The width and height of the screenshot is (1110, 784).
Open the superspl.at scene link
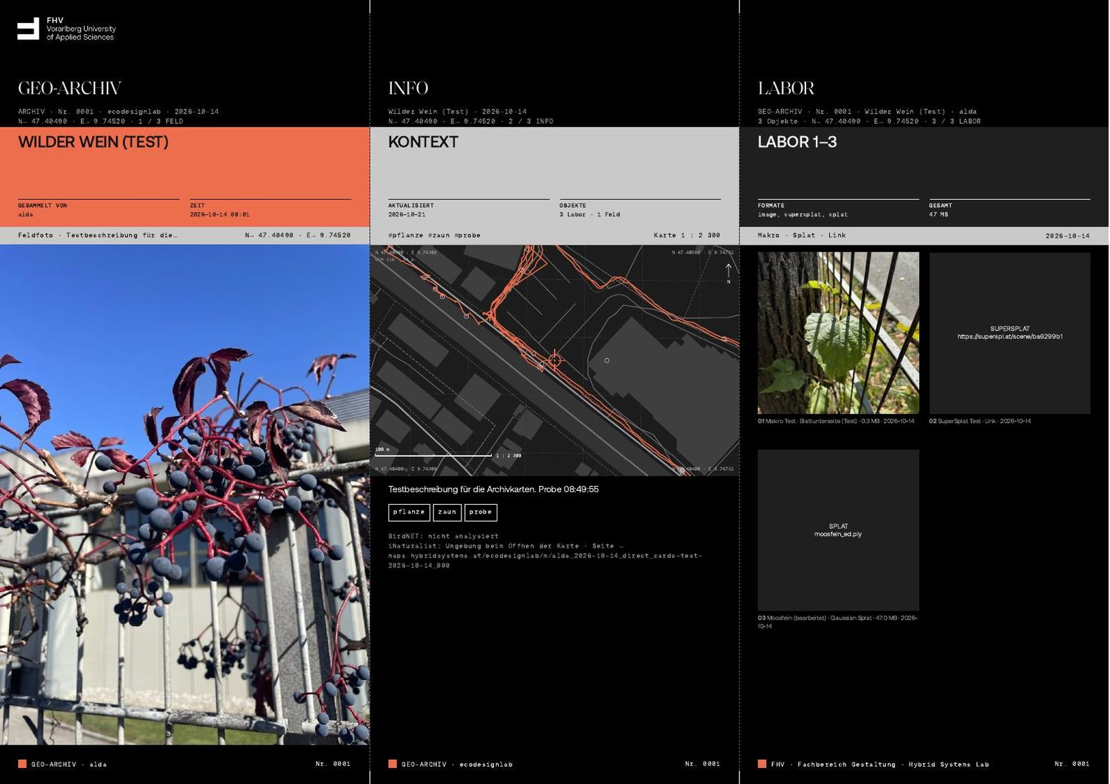(x=1010, y=337)
